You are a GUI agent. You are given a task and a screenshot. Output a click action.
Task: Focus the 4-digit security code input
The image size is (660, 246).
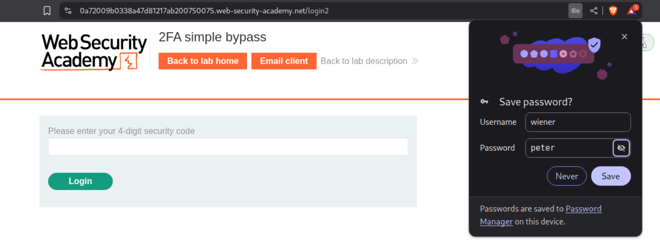click(228, 147)
